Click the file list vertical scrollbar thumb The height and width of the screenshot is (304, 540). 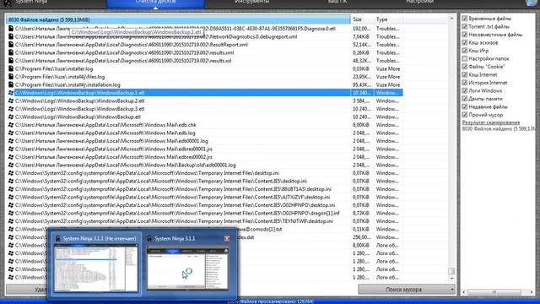451,271
